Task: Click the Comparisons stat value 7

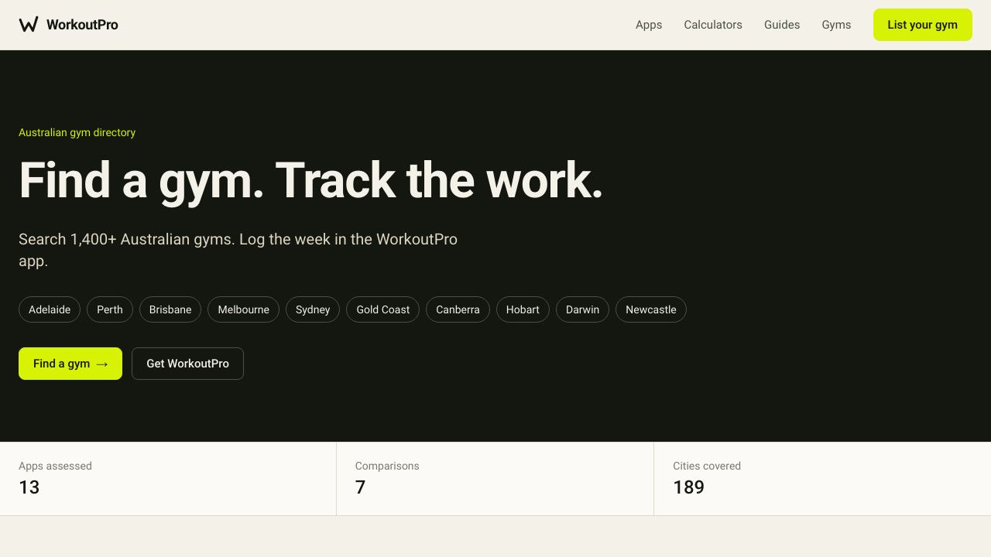Action: 360,487
